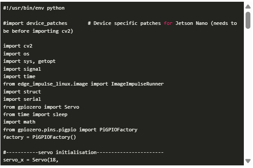The height and width of the screenshot is (168, 253).
Task: Click the empty scrollbar track below thumb
Action: [248, 94]
